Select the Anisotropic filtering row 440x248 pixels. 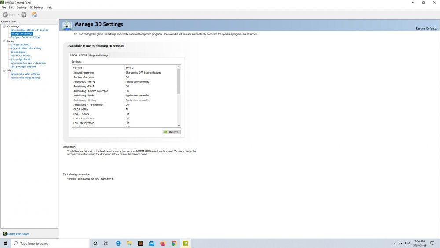[x=125, y=82]
